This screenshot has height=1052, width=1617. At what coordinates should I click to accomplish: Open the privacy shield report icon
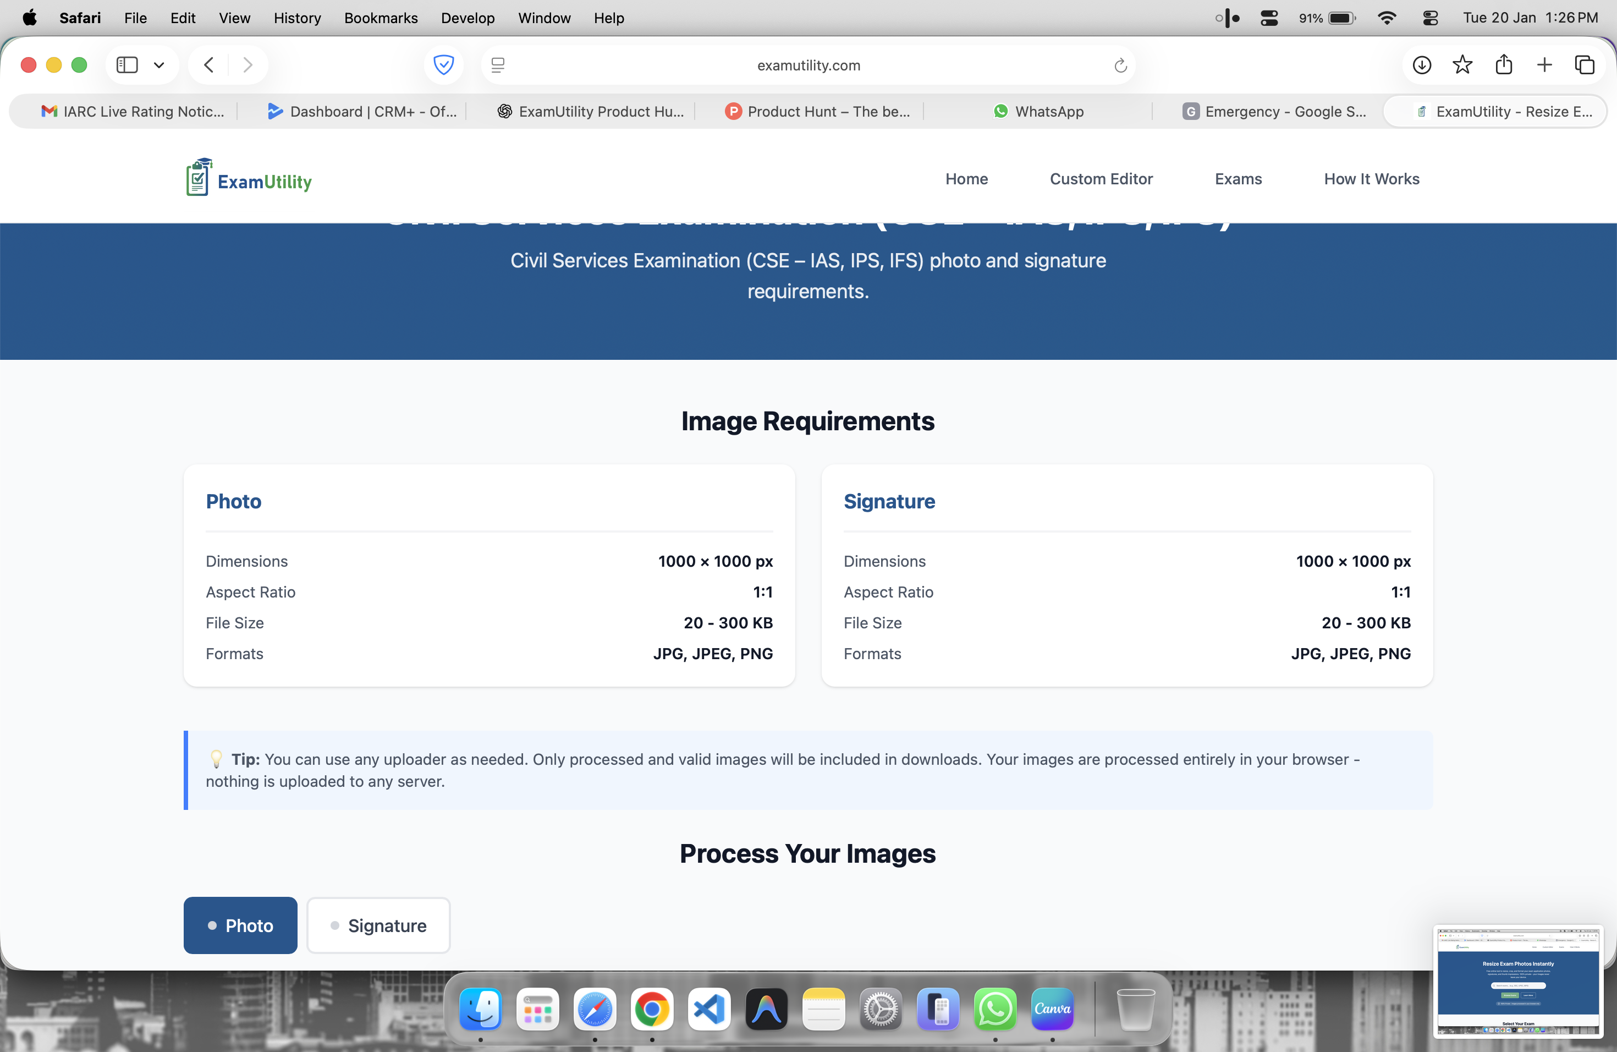coord(443,64)
